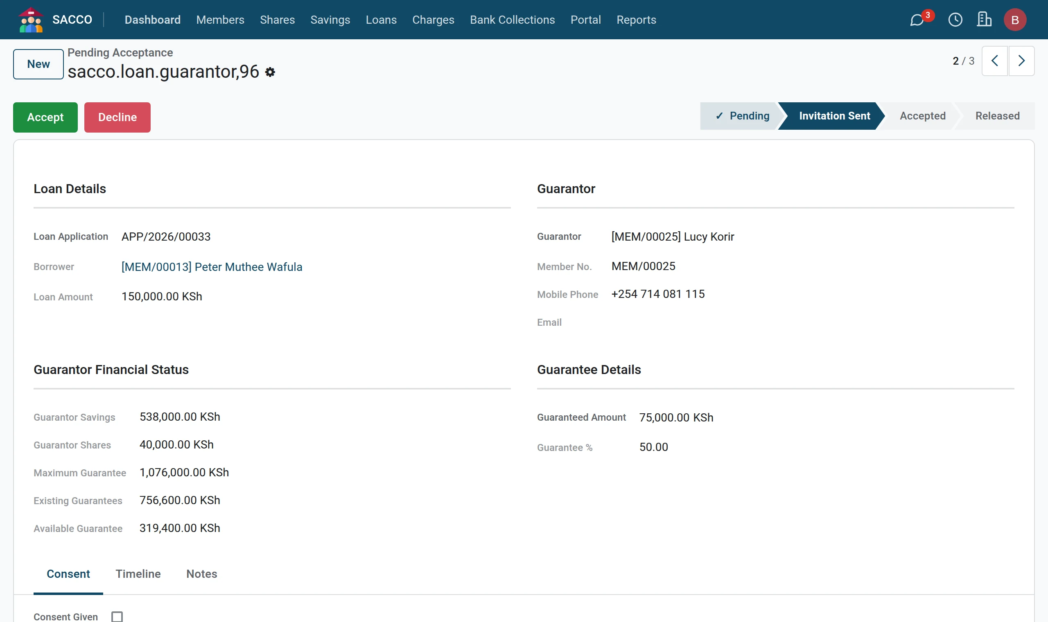
Task: Go to previous record arrow
Action: (994, 61)
